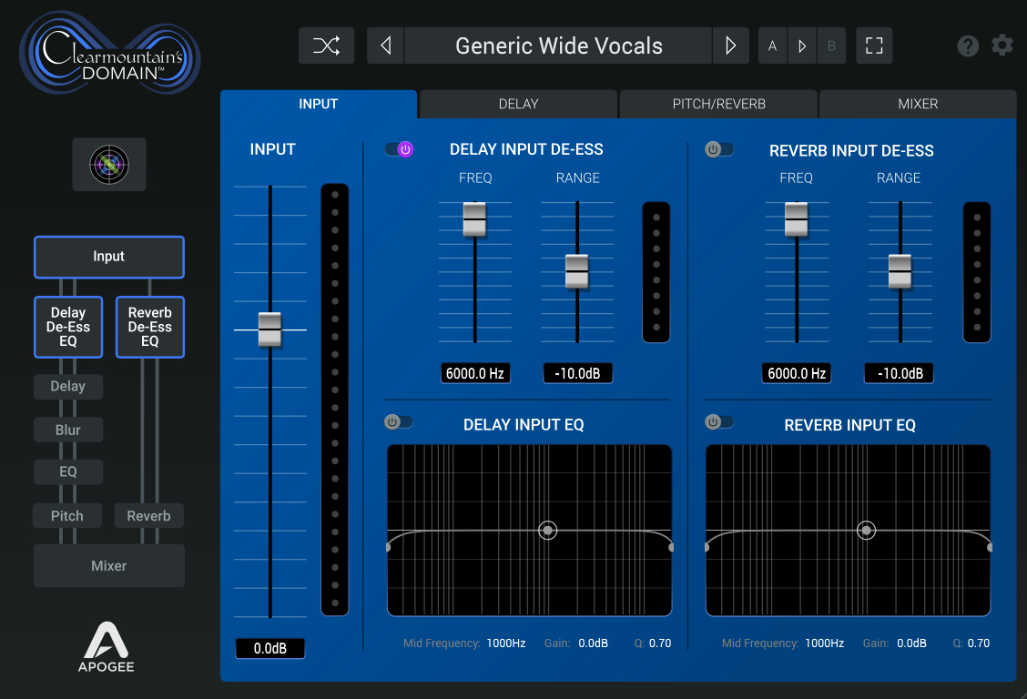Switch to the DELAY tab

coord(518,104)
